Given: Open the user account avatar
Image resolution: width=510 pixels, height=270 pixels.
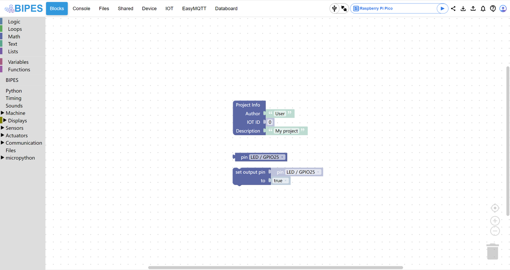Looking at the screenshot, I should (503, 8).
